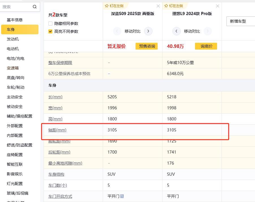Click length value 5205

click(x=112, y=97)
